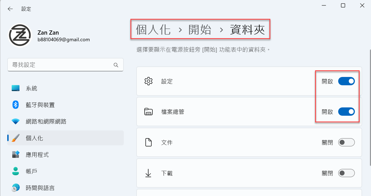Go to 開始 in the breadcrumb
The image size is (371, 196).
click(x=200, y=29)
